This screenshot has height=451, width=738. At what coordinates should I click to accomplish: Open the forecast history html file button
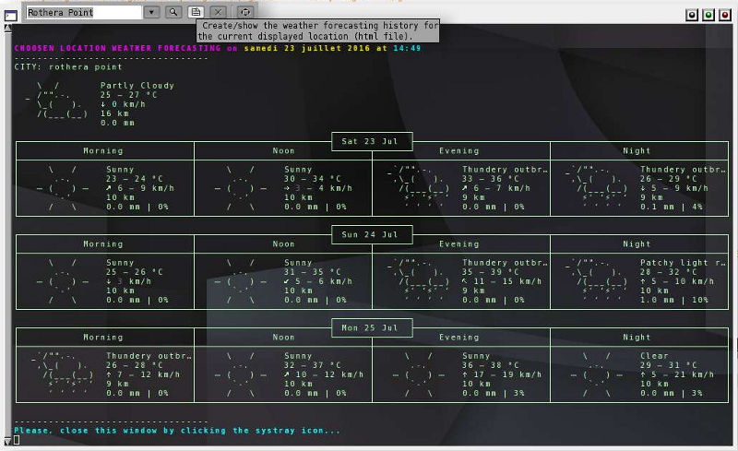coord(196,12)
